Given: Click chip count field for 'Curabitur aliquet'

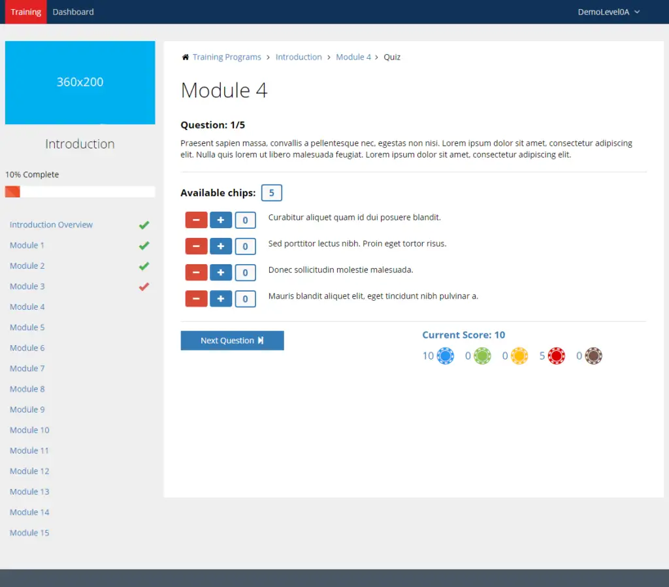Looking at the screenshot, I should [x=246, y=220].
